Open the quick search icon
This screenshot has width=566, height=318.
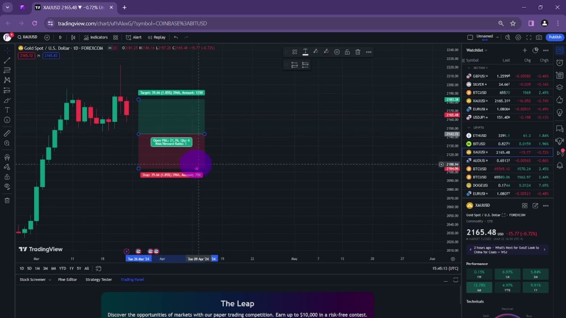coord(508,38)
